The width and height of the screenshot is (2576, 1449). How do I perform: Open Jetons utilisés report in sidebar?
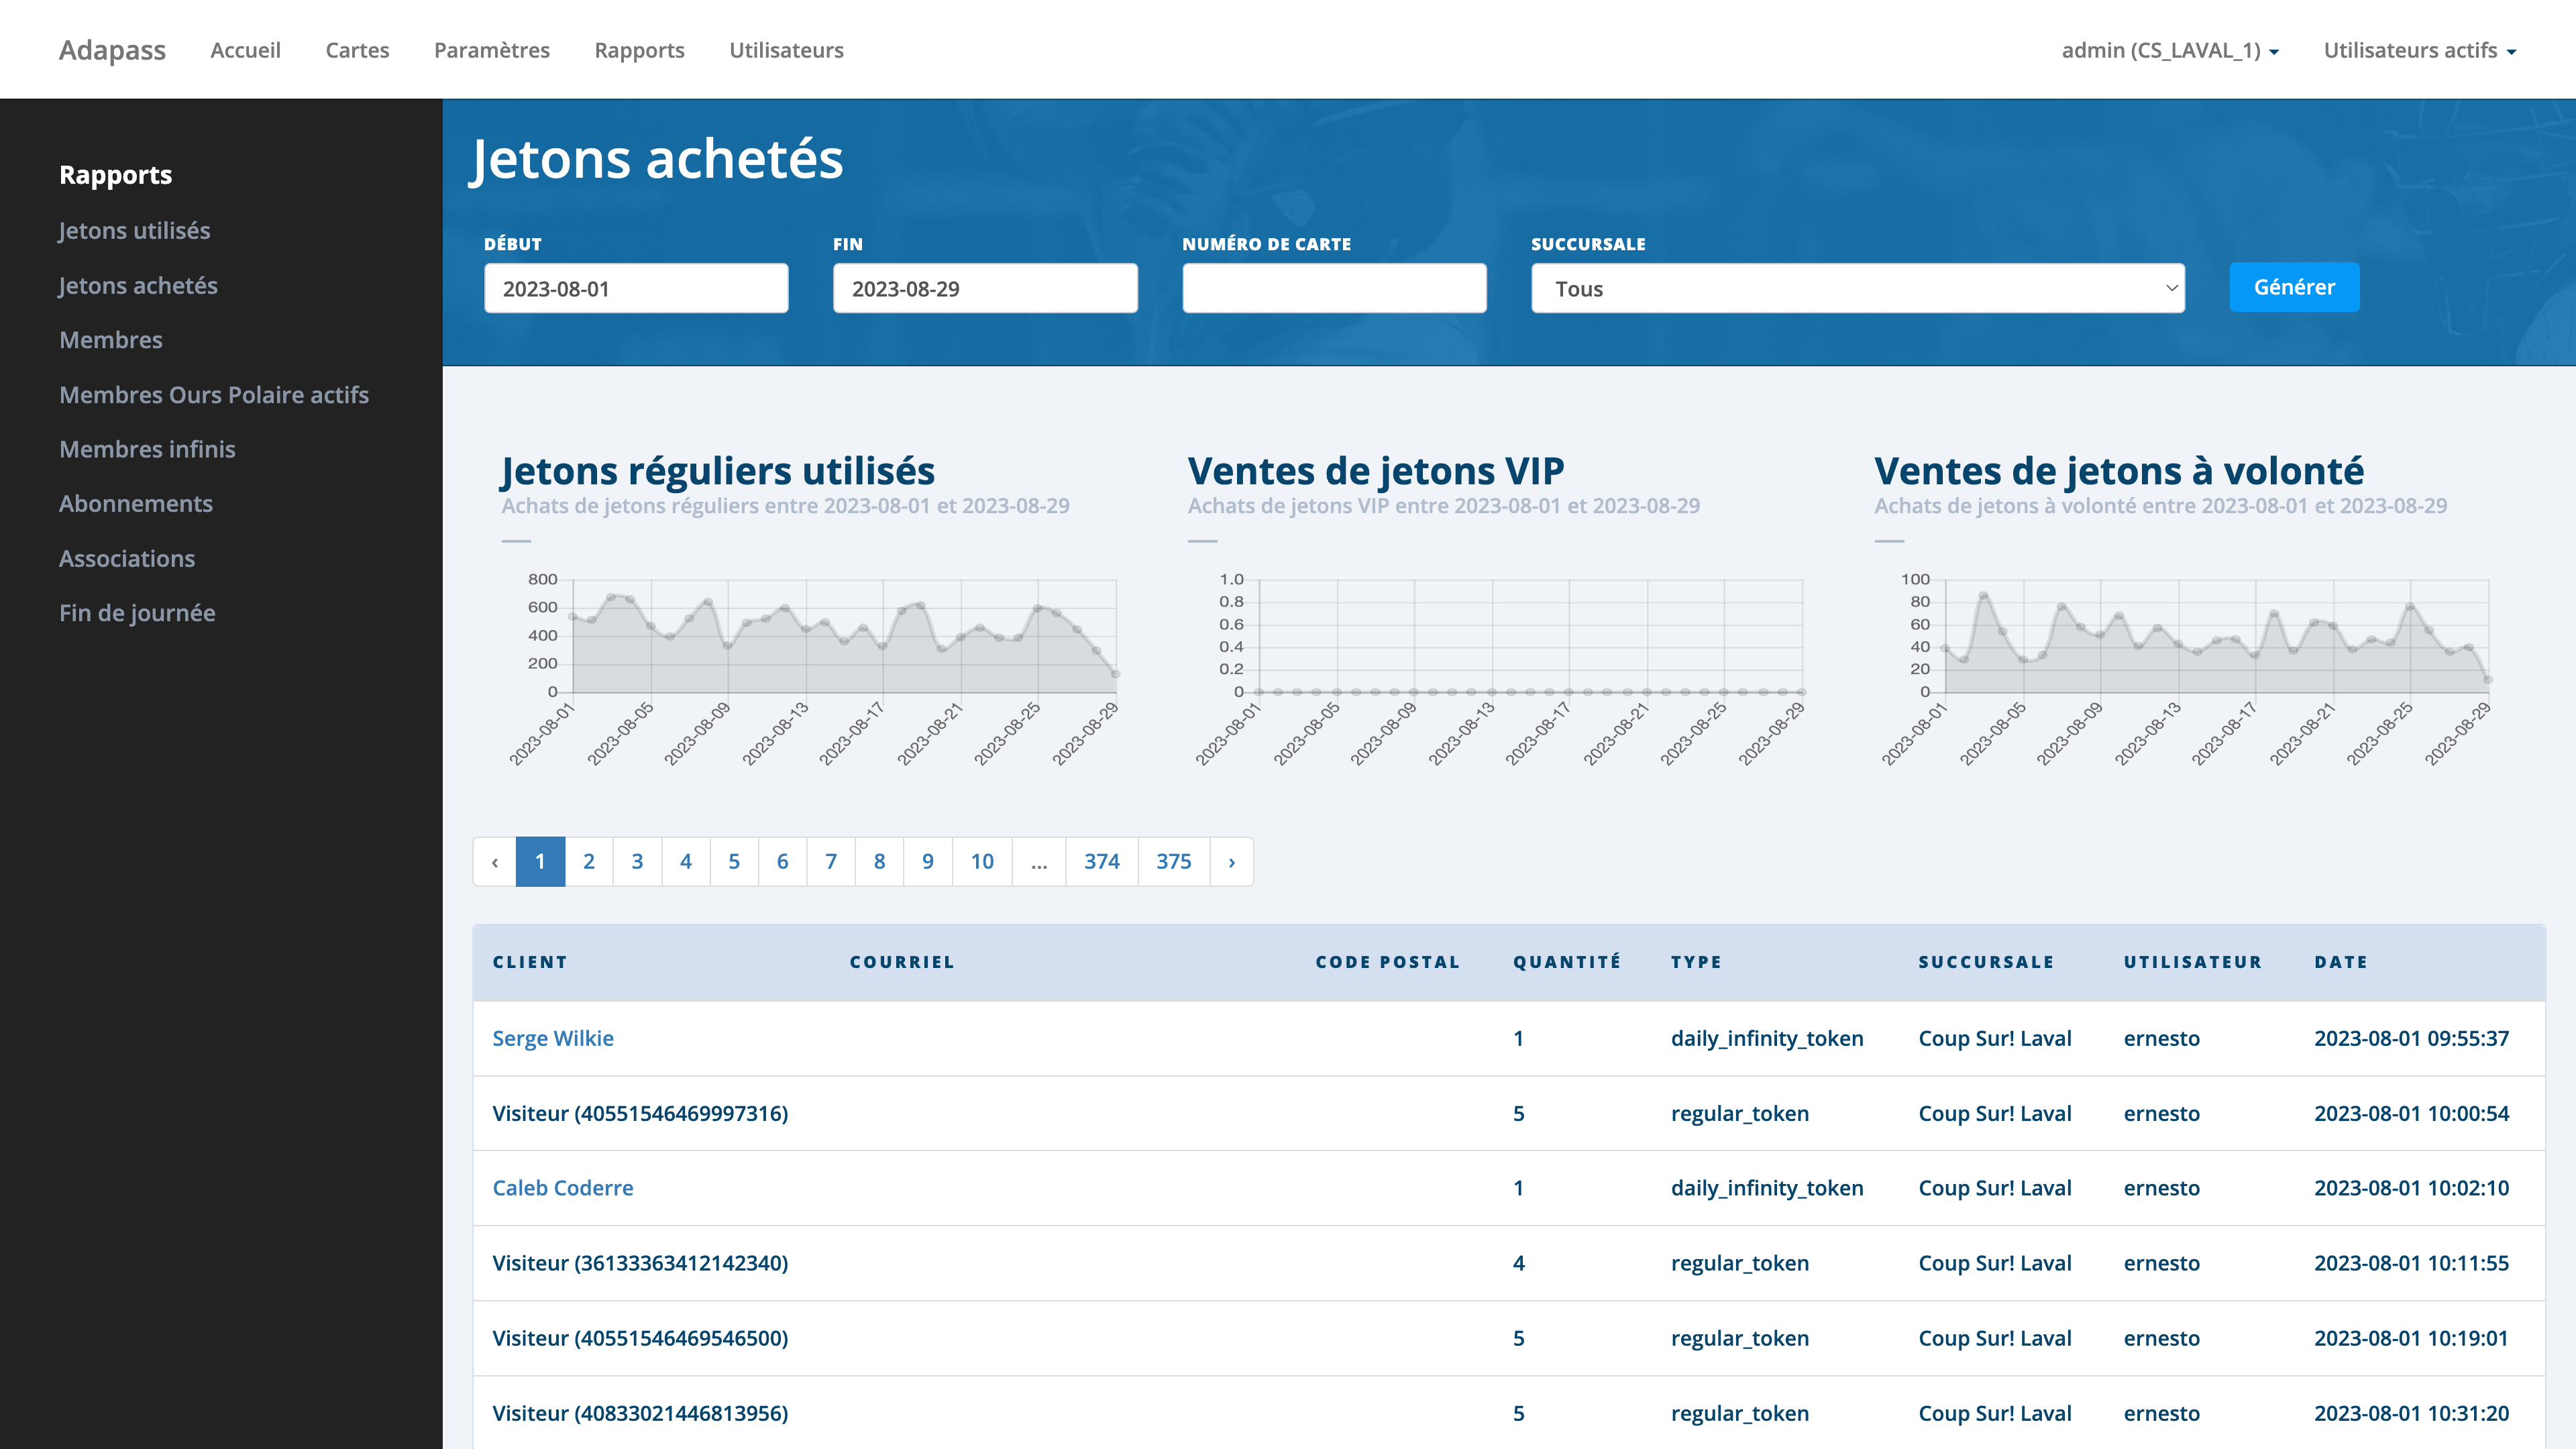134,230
